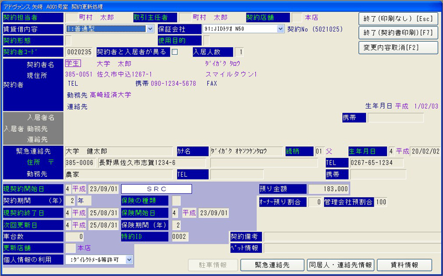Open the 資料情報 button
Viewport: 443px width, 276px height.
(404, 265)
